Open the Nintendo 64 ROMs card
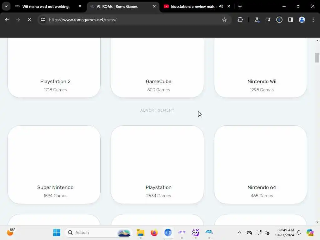320x240 pixels. click(261, 164)
